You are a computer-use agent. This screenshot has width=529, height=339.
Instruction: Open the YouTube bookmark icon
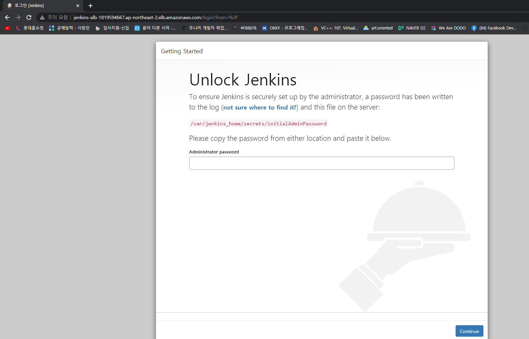[x=7, y=28]
